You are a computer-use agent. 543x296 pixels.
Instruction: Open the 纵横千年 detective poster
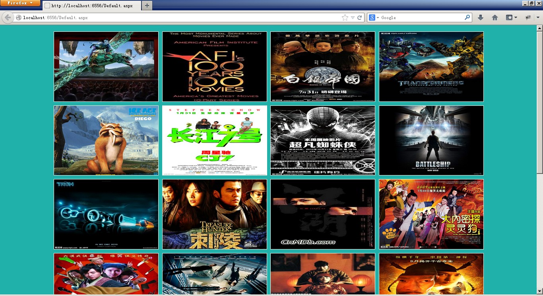[431, 274]
